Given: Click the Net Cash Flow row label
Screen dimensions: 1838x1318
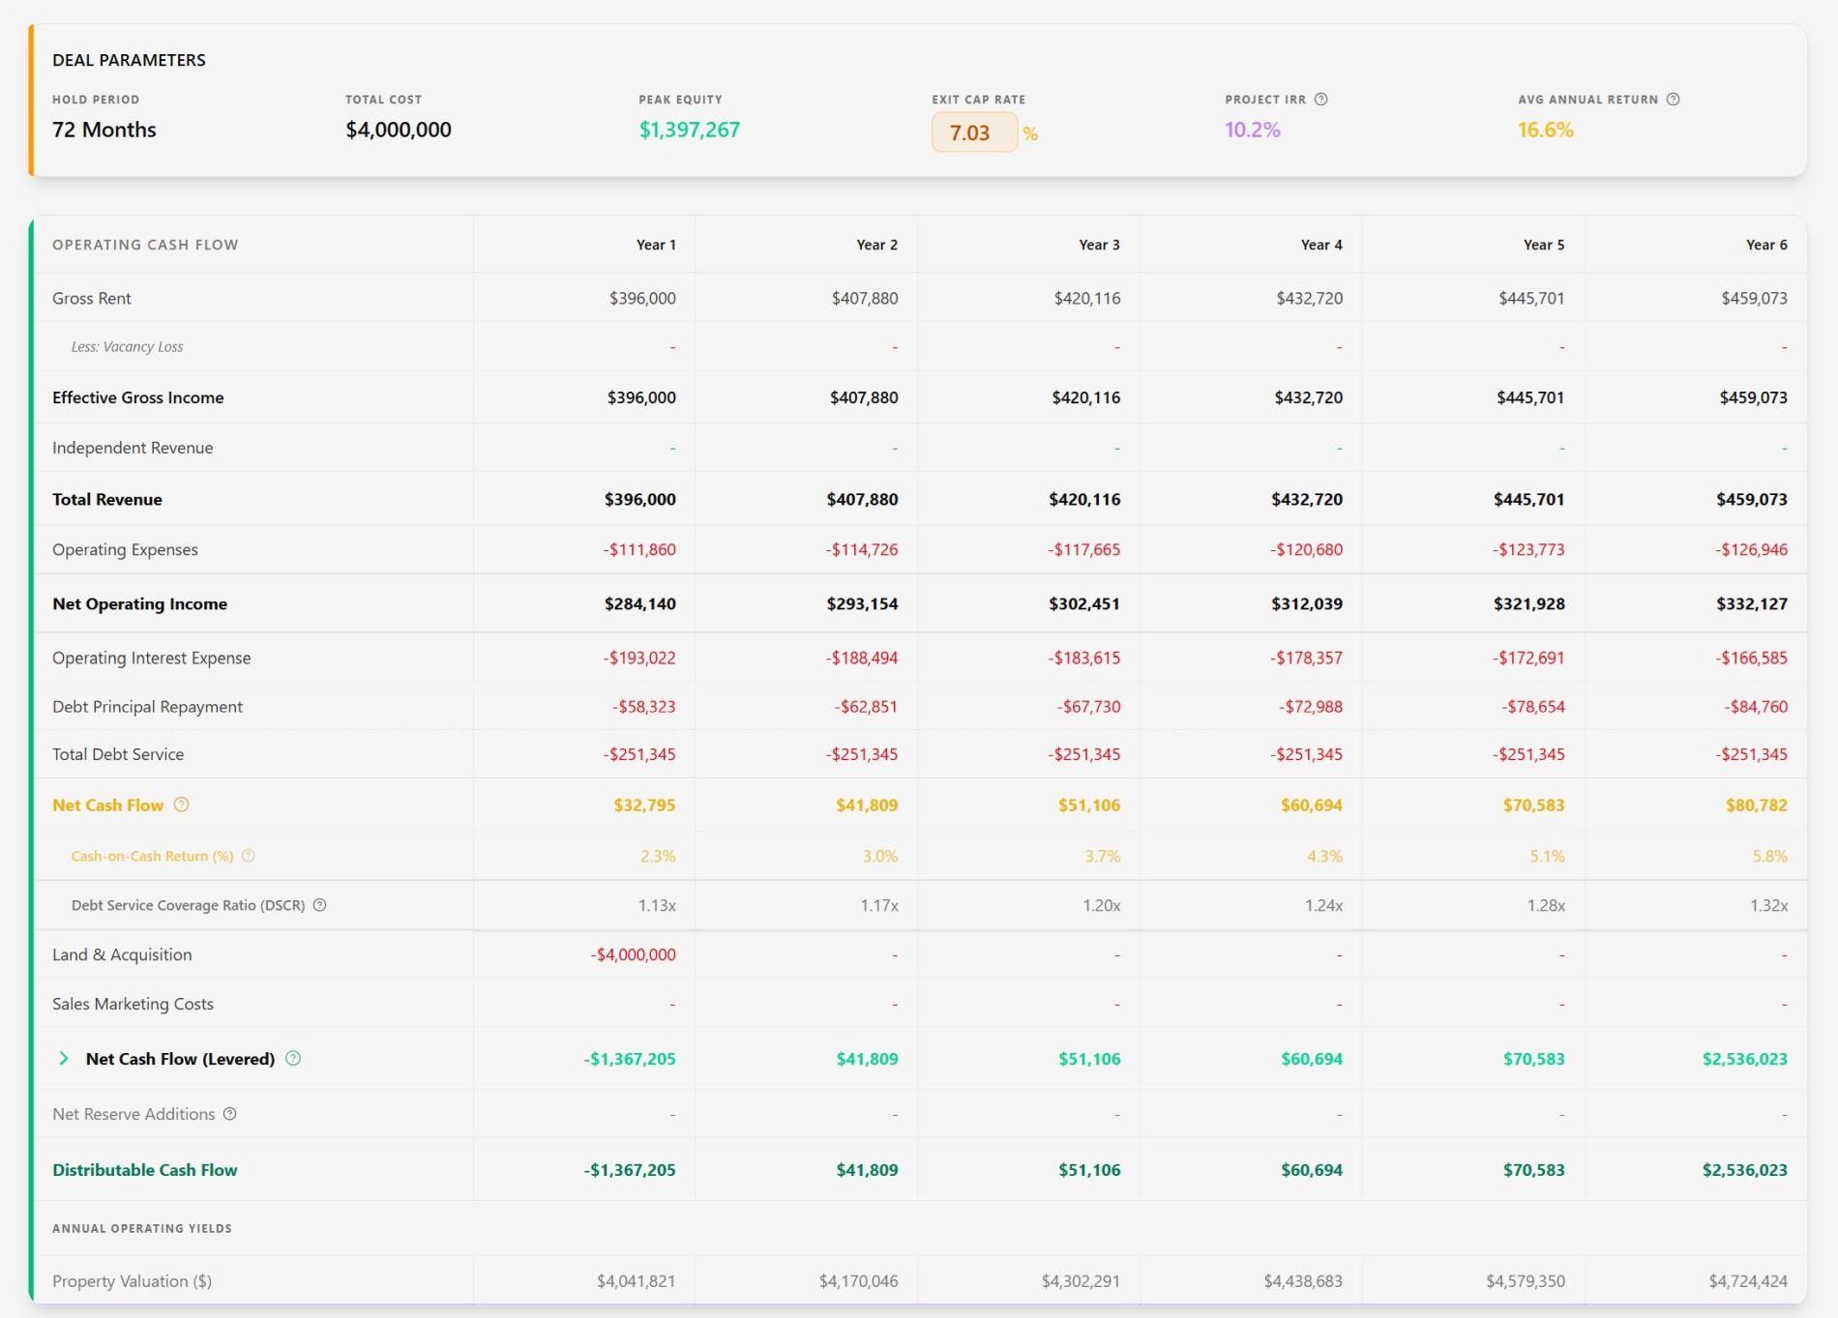Looking at the screenshot, I should (x=108, y=805).
